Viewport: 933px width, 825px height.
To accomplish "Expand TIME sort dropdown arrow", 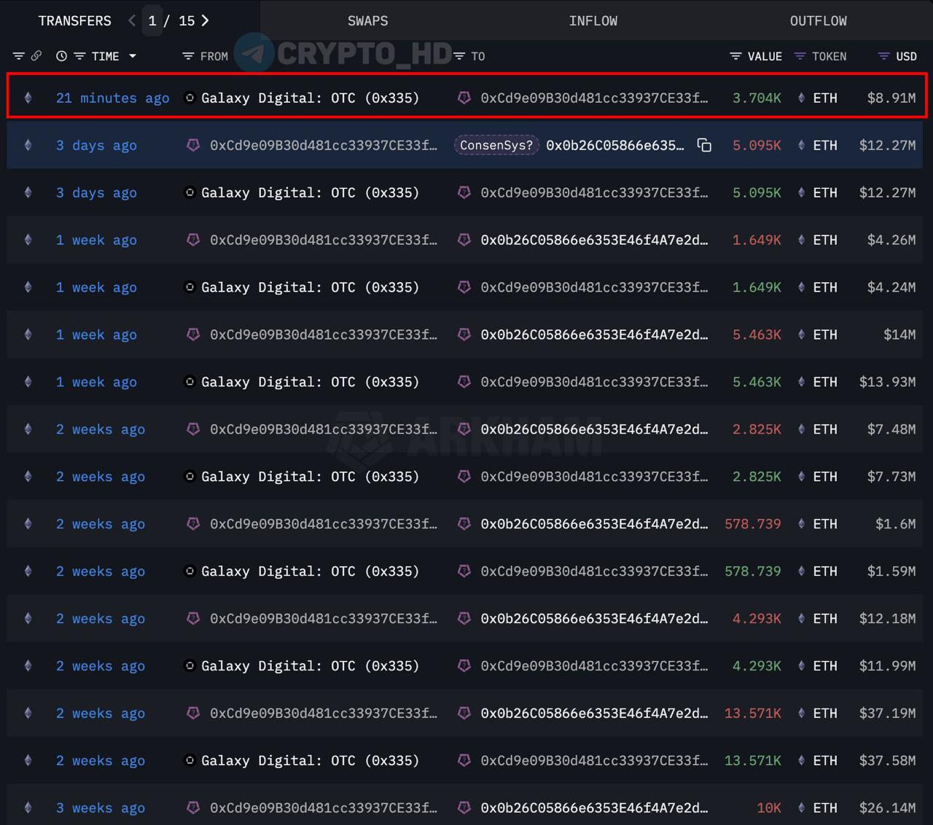I will click(x=133, y=56).
